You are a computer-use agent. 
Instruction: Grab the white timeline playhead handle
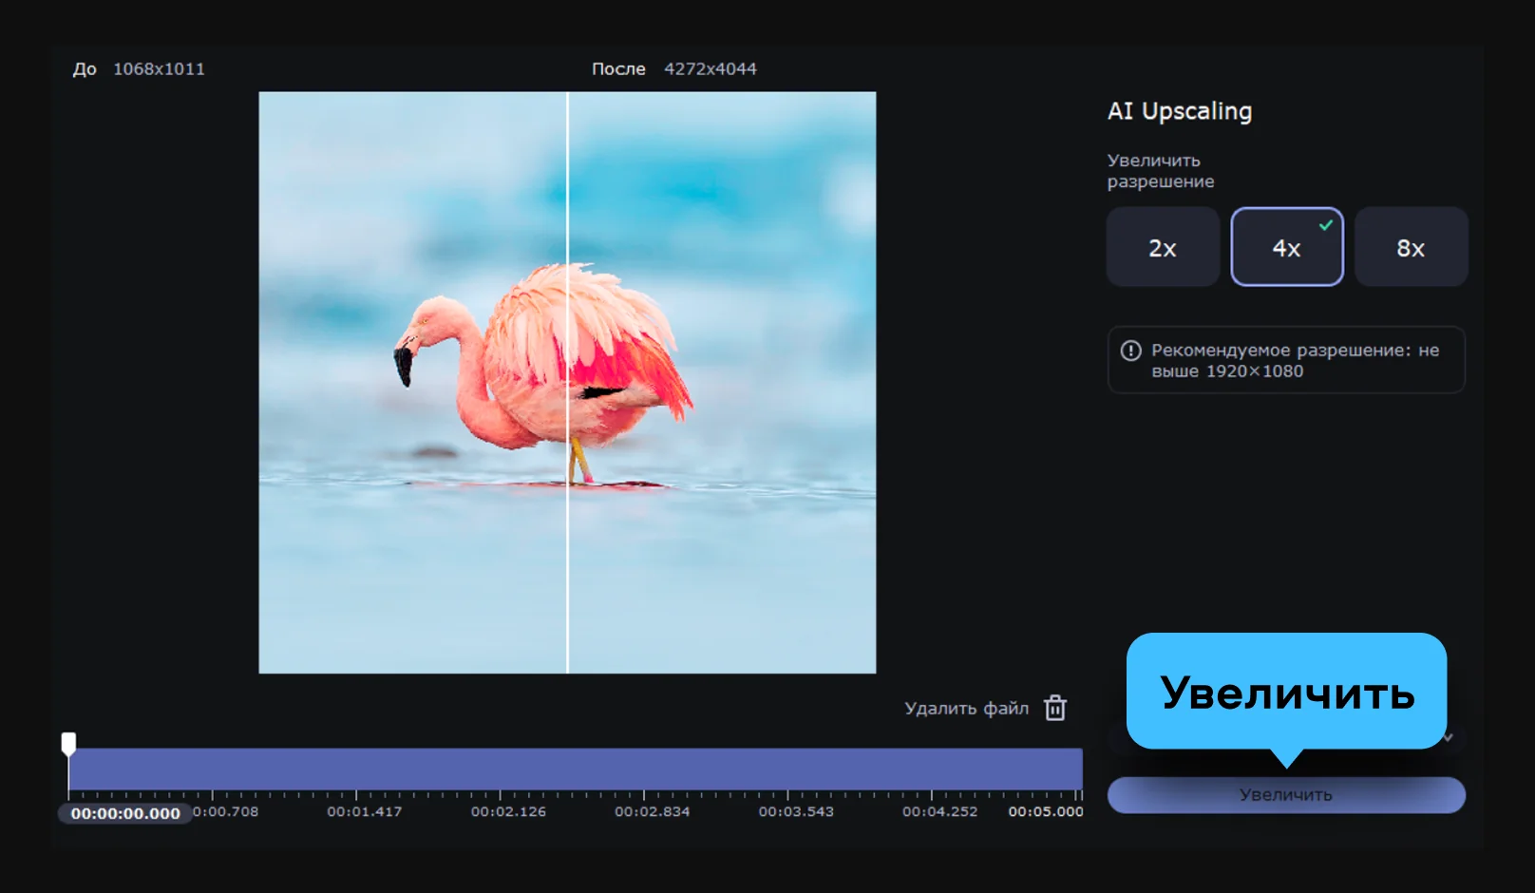tap(68, 742)
